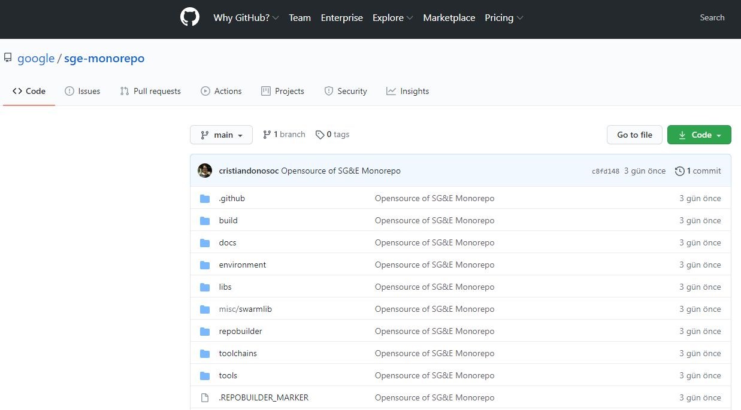The width and height of the screenshot is (741, 410).
Task: Open the Marketplace menu item
Action: (x=449, y=18)
